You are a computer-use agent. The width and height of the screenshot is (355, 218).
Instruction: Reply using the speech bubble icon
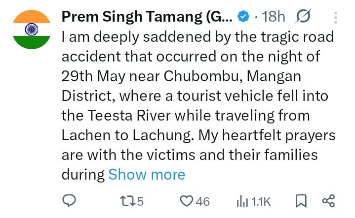click(69, 201)
